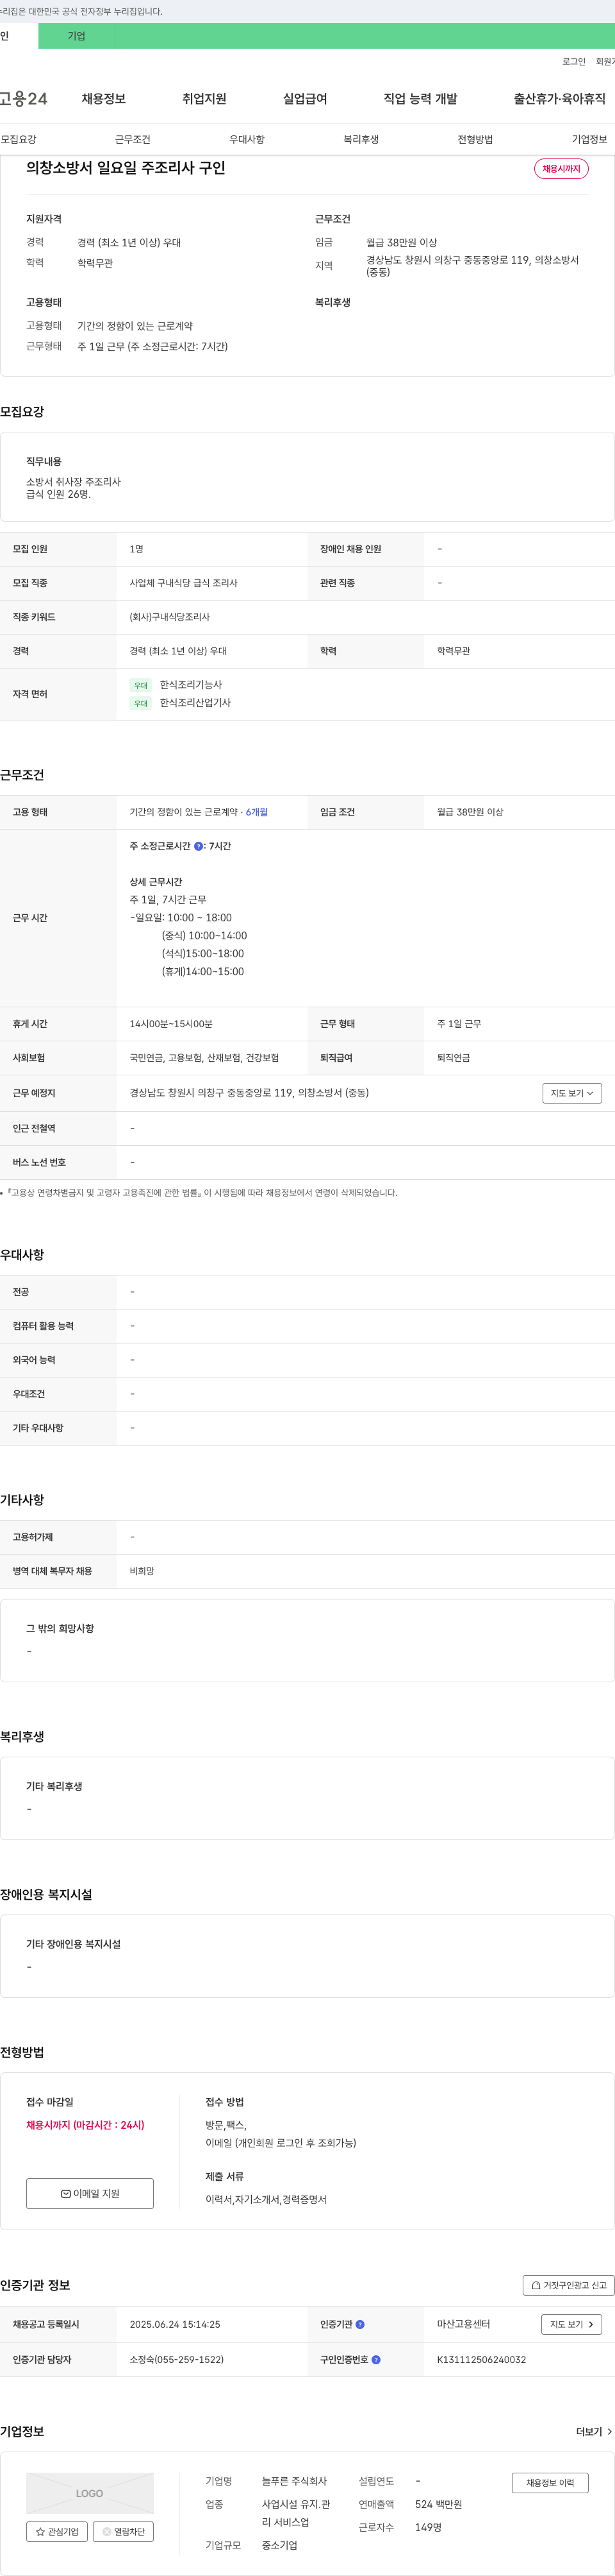Click the 149명 employee count value
Screen dimensions: 615x2576
coord(429,2527)
